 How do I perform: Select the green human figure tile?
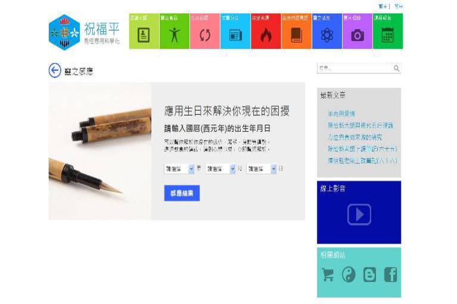[175, 31]
